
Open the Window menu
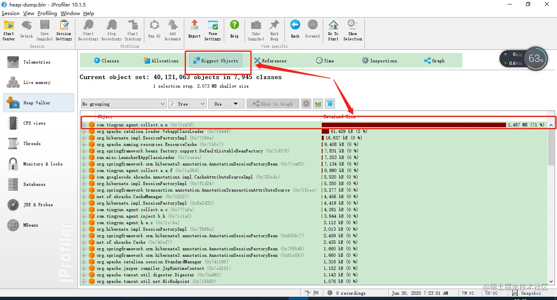(x=70, y=13)
